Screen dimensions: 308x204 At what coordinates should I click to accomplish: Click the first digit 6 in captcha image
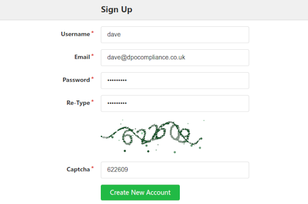coord(127,137)
